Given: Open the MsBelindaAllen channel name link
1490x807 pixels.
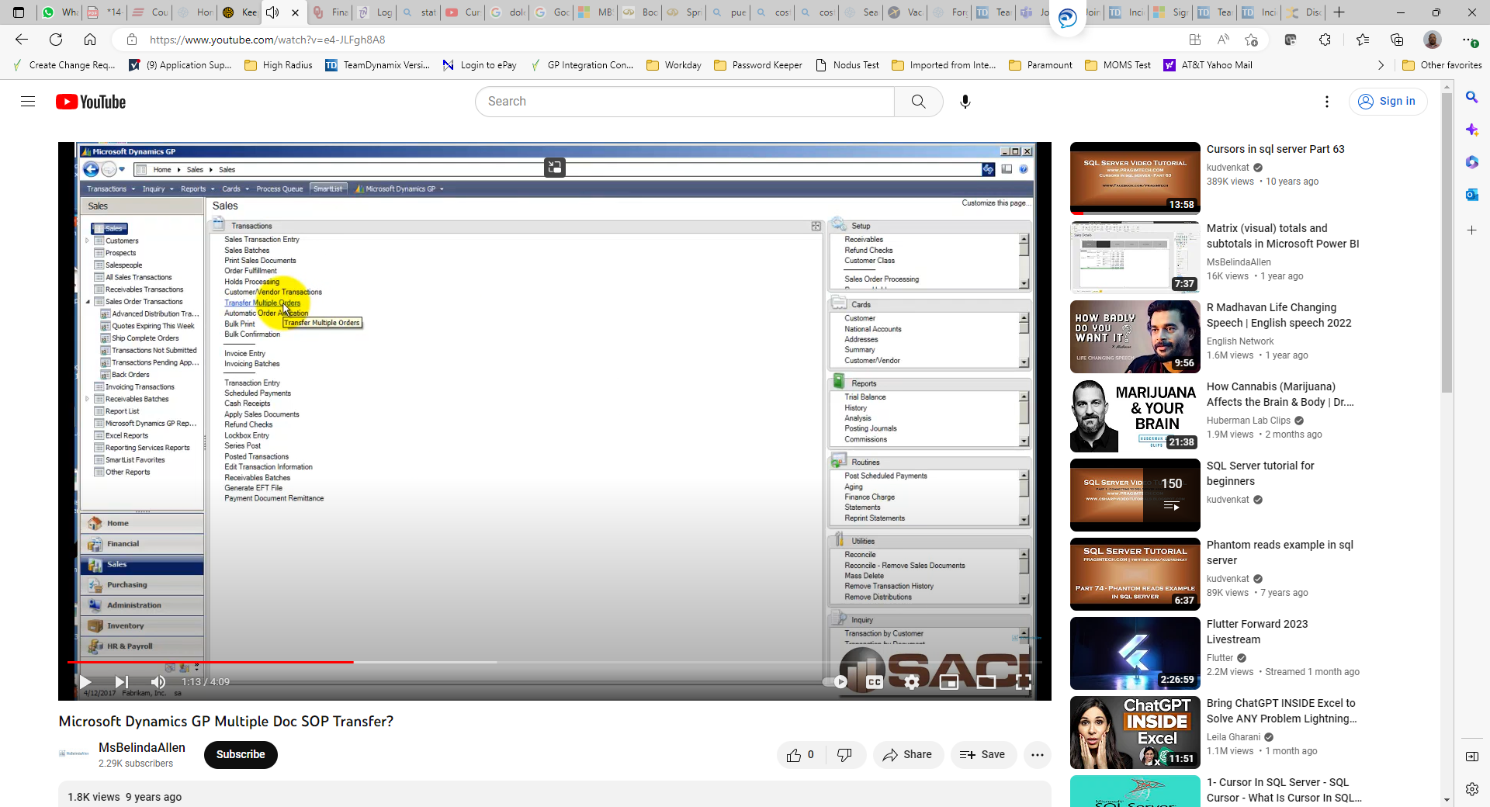Looking at the screenshot, I should click(142, 748).
